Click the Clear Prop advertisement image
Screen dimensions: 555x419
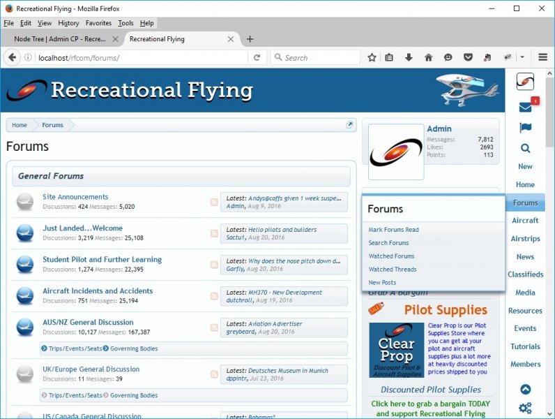397,350
